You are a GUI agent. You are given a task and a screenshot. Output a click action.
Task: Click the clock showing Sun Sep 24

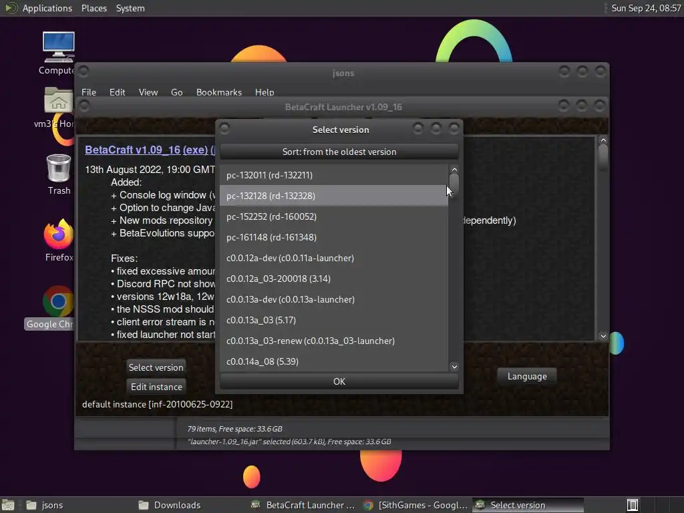coord(646,8)
